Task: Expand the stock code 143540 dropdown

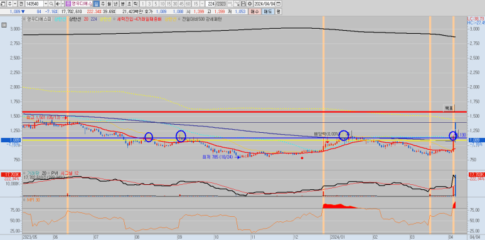Action: pyautogui.click(x=46, y=4)
